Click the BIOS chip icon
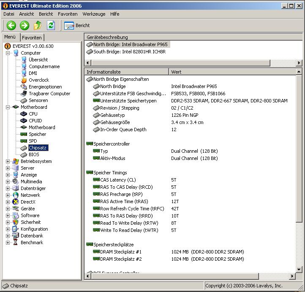Viewport: 305px width, 292px height. pos(24,154)
